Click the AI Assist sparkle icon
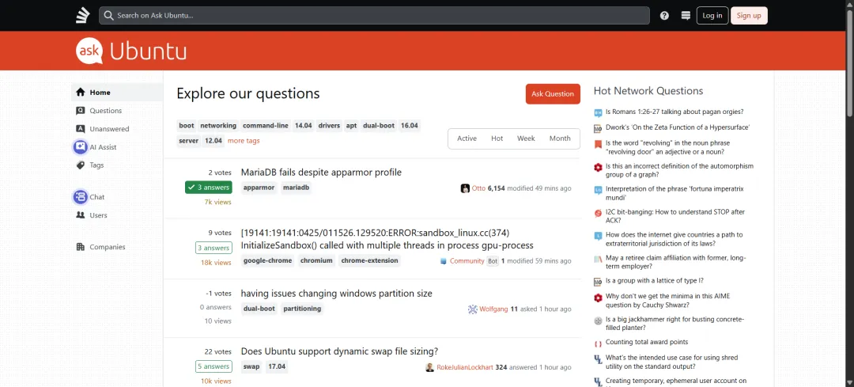This screenshot has width=854, height=387. 81,147
